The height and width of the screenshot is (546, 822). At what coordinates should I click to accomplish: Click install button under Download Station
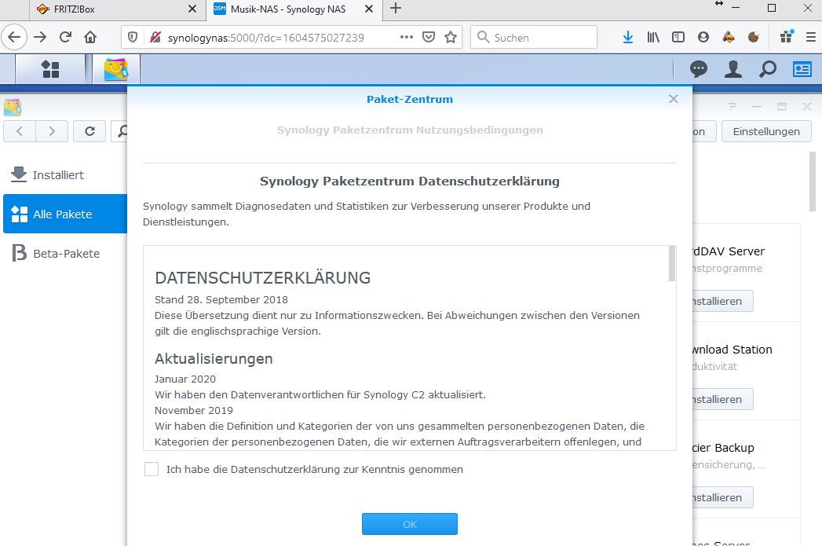pos(722,399)
